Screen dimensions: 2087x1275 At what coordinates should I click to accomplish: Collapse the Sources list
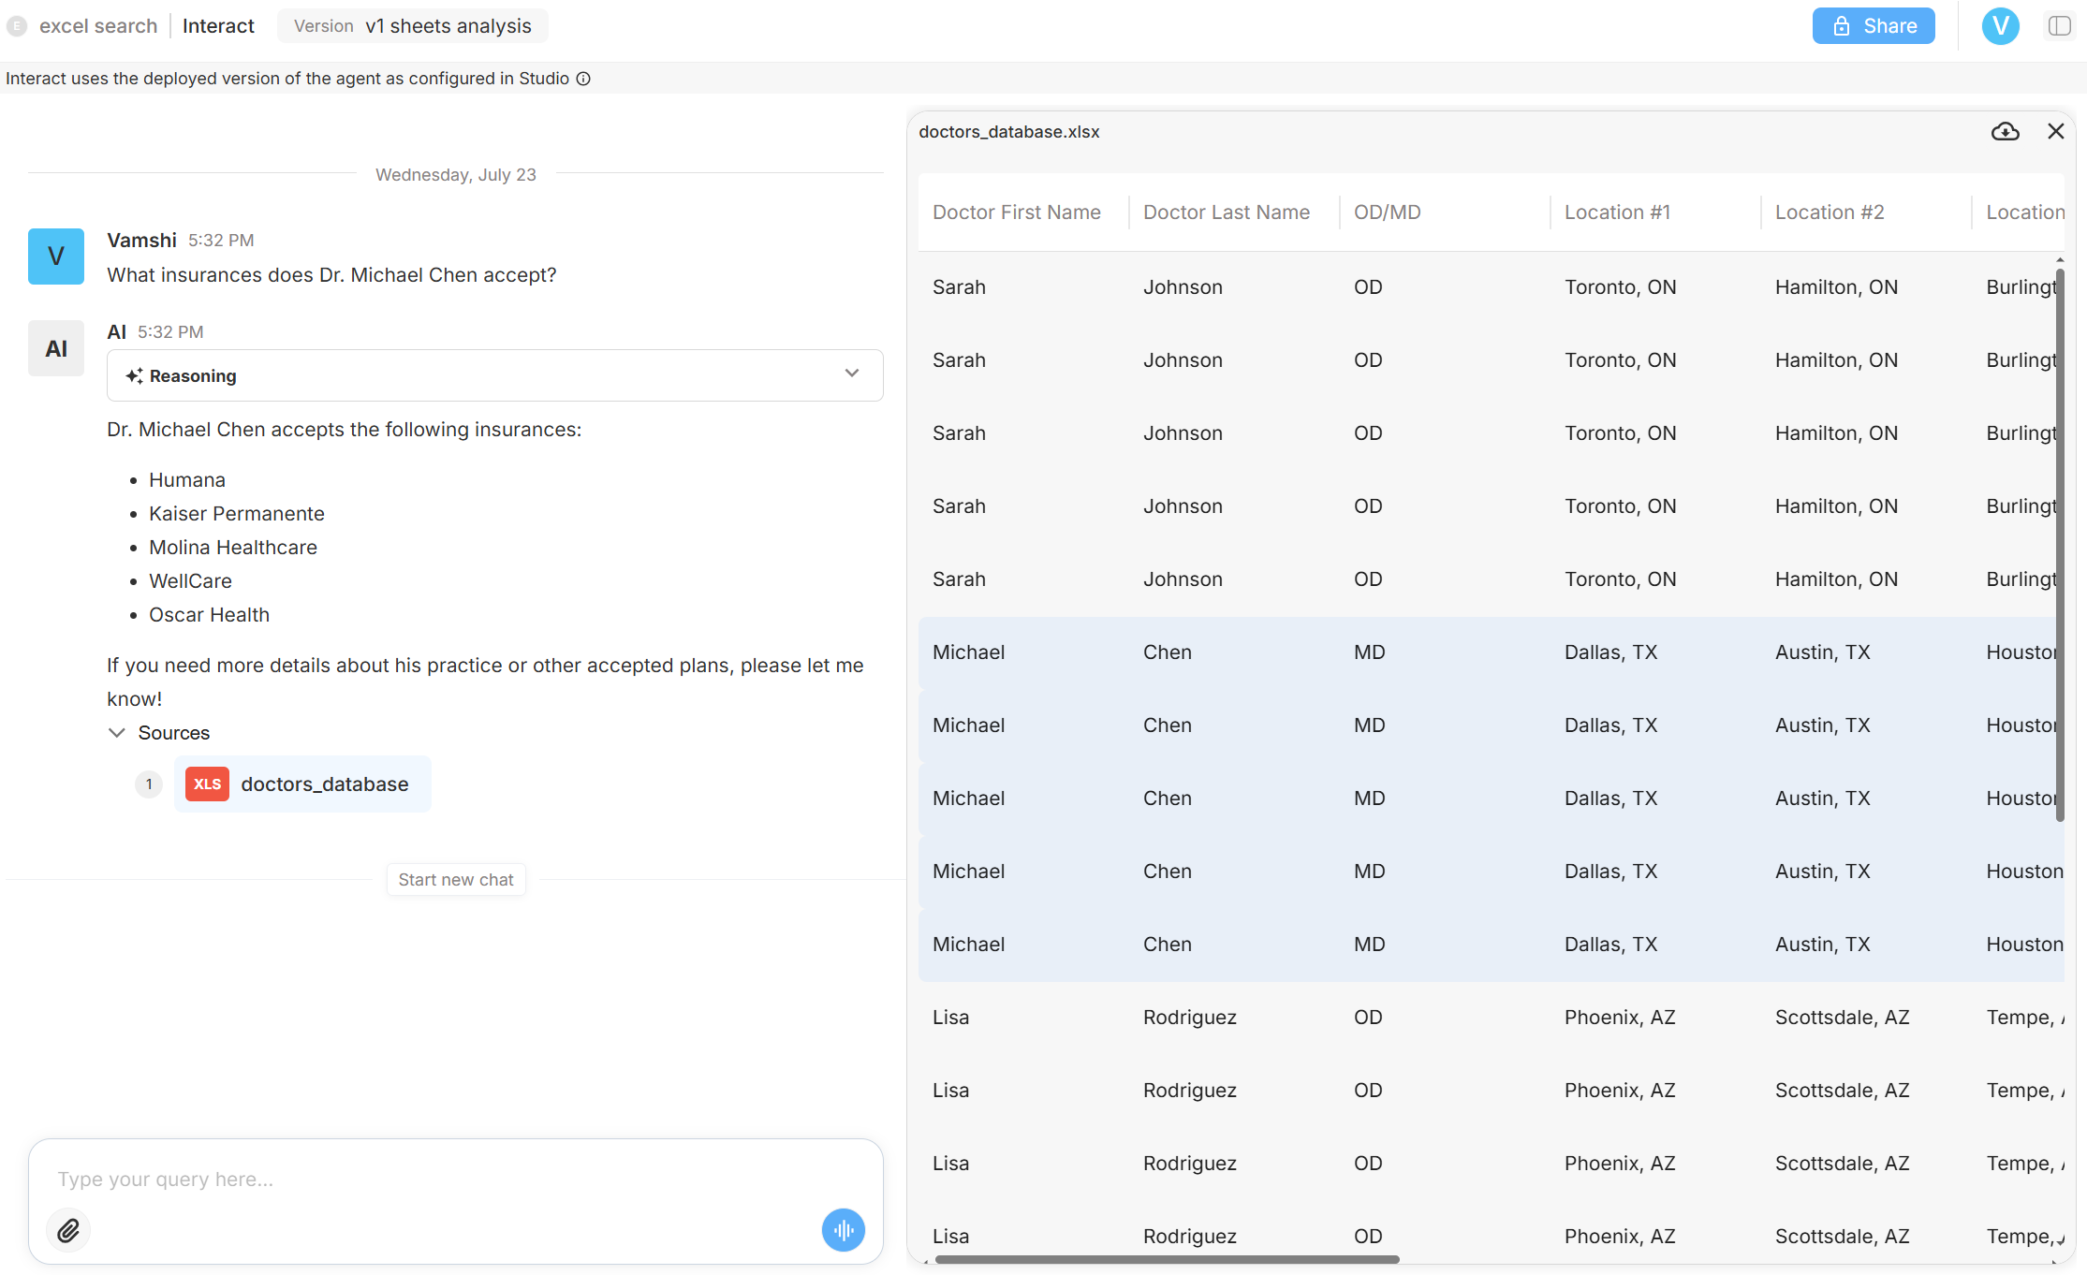pyautogui.click(x=117, y=733)
